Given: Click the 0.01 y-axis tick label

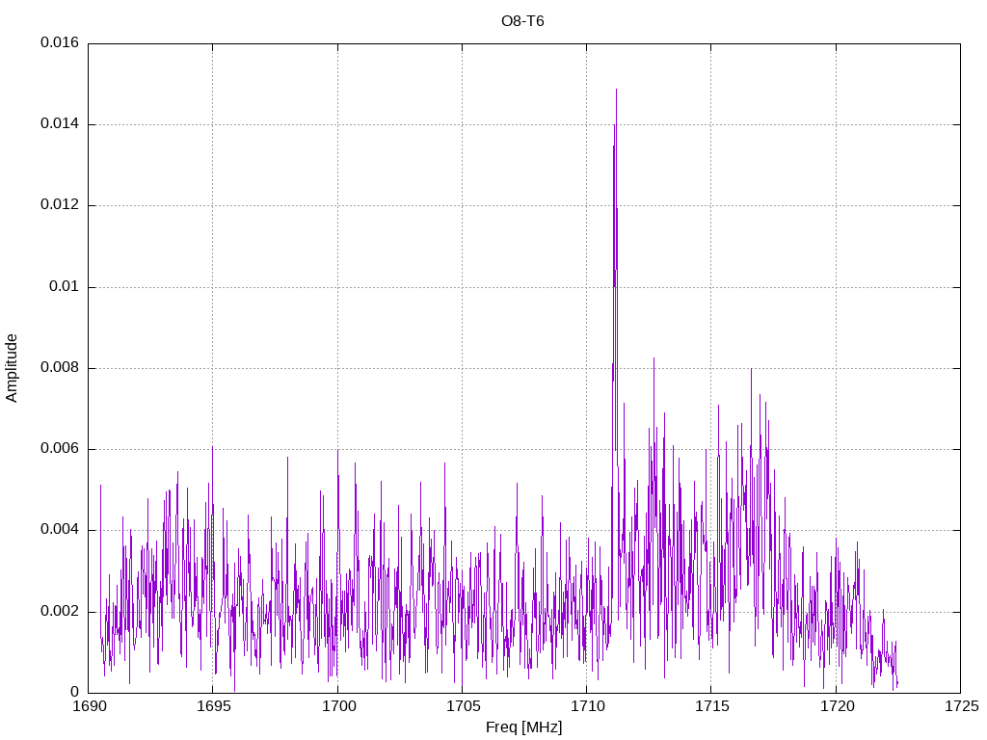Looking at the screenshot, I should pyautogui.click(x=65, y=287).
